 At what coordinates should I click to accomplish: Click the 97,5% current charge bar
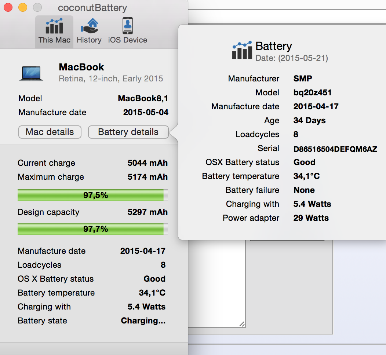tap(93, 195)
